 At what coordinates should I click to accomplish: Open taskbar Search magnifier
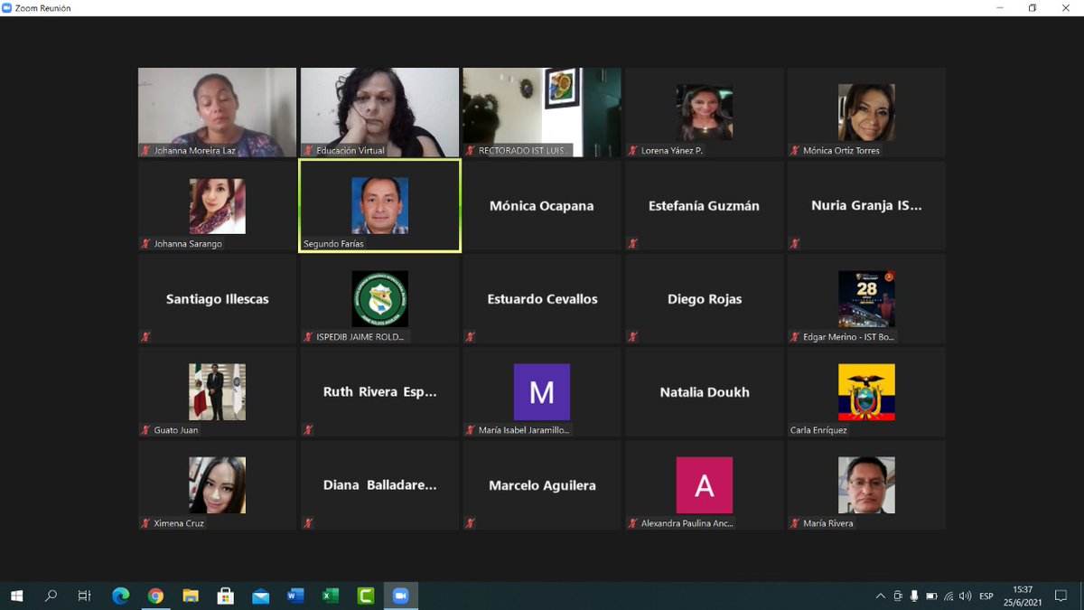(x=51, y=596)
